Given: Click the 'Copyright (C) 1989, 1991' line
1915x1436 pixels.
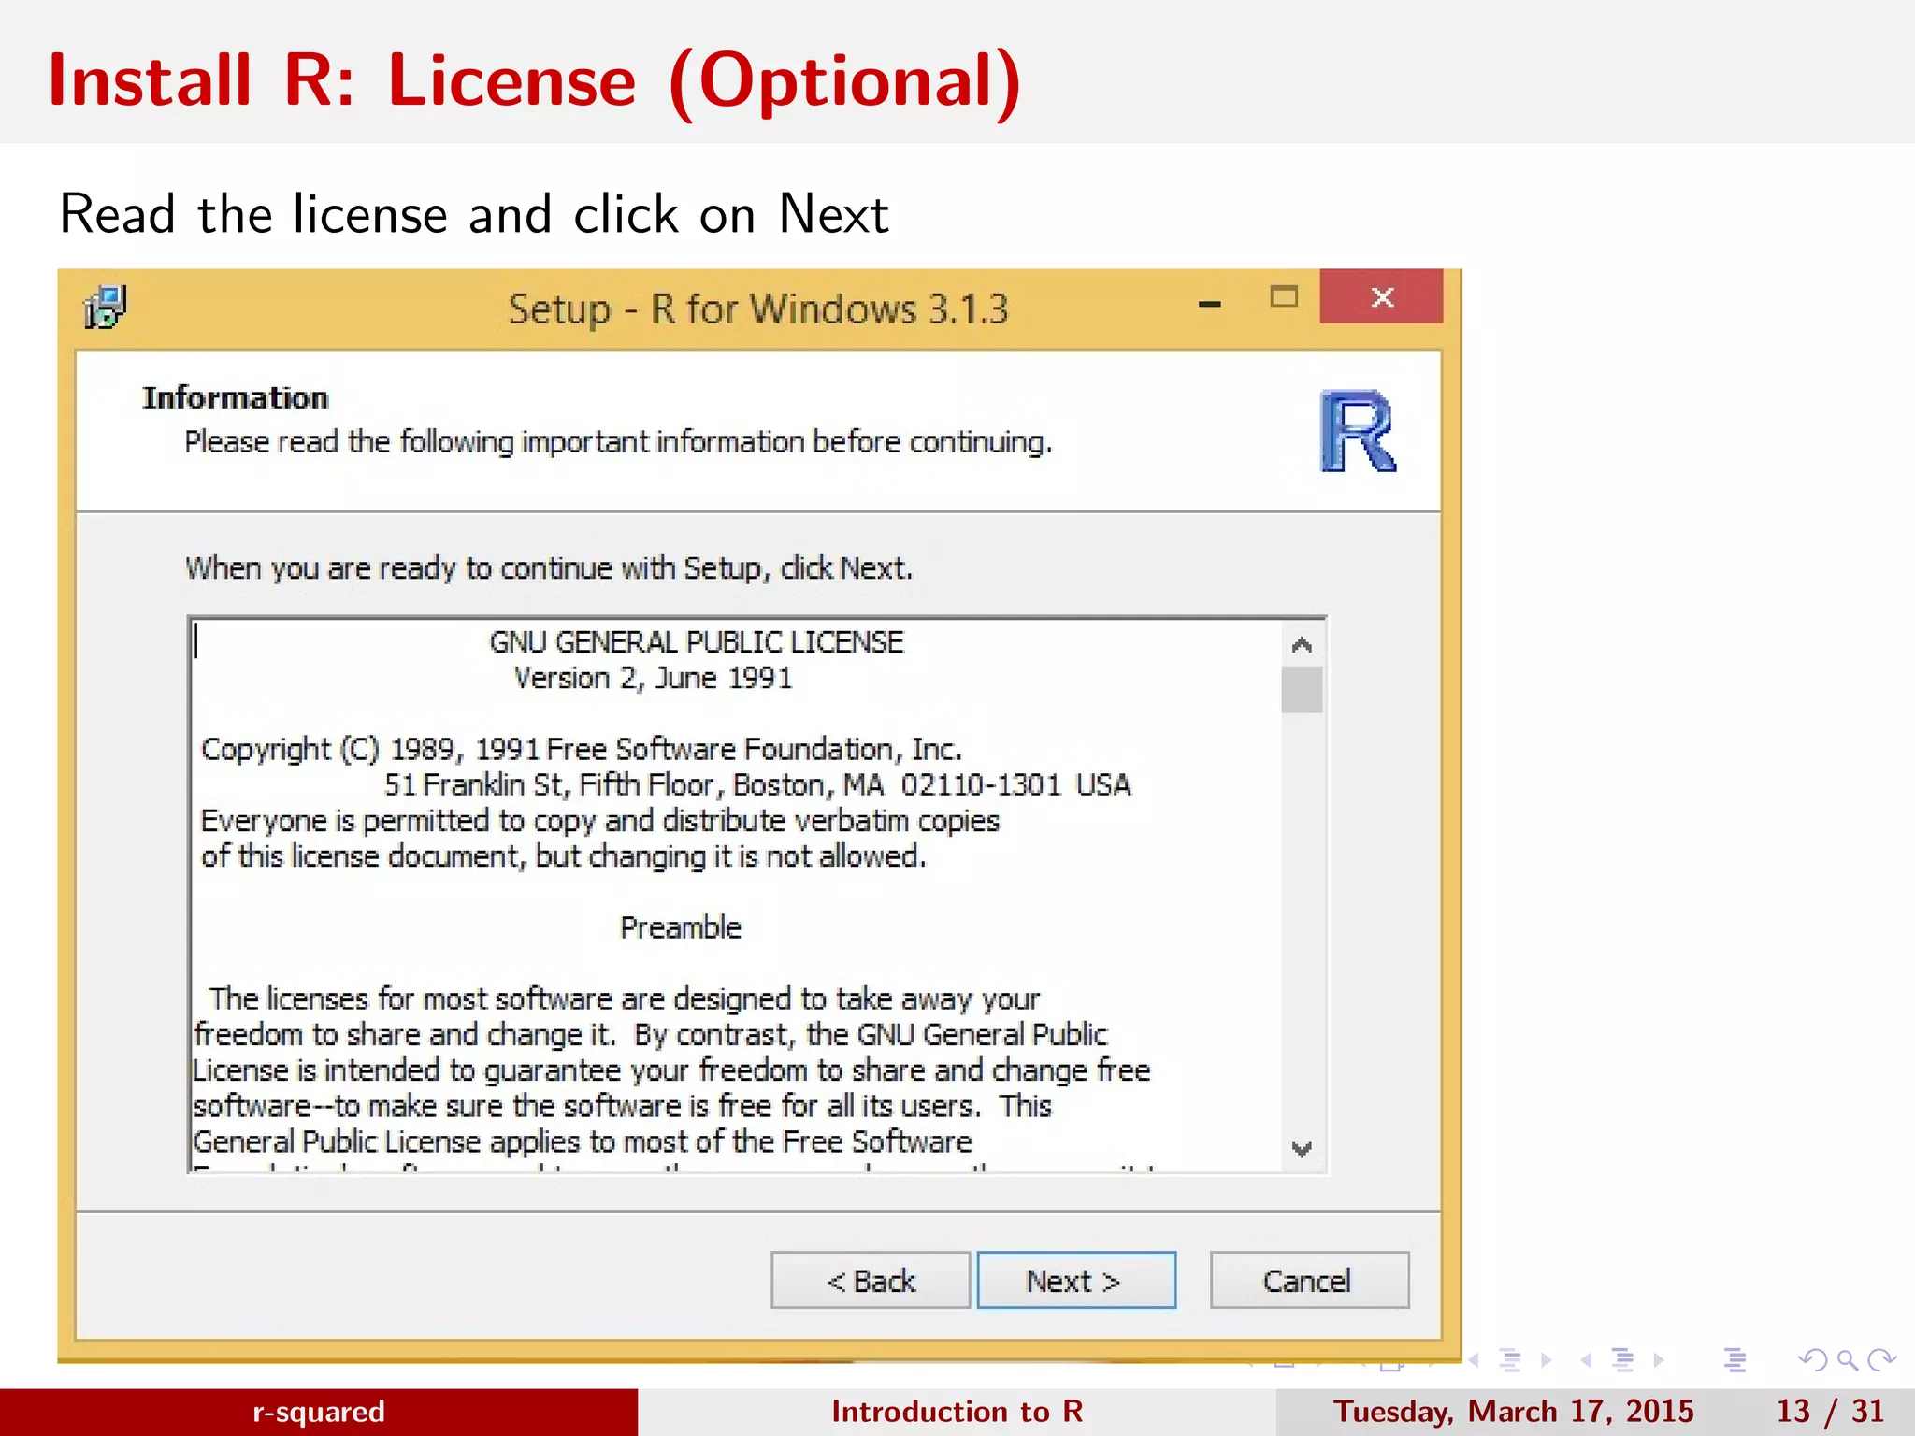Looking at the screenshot, I should coord(582,750).
